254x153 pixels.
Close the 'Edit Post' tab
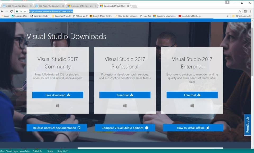point(63,6)
